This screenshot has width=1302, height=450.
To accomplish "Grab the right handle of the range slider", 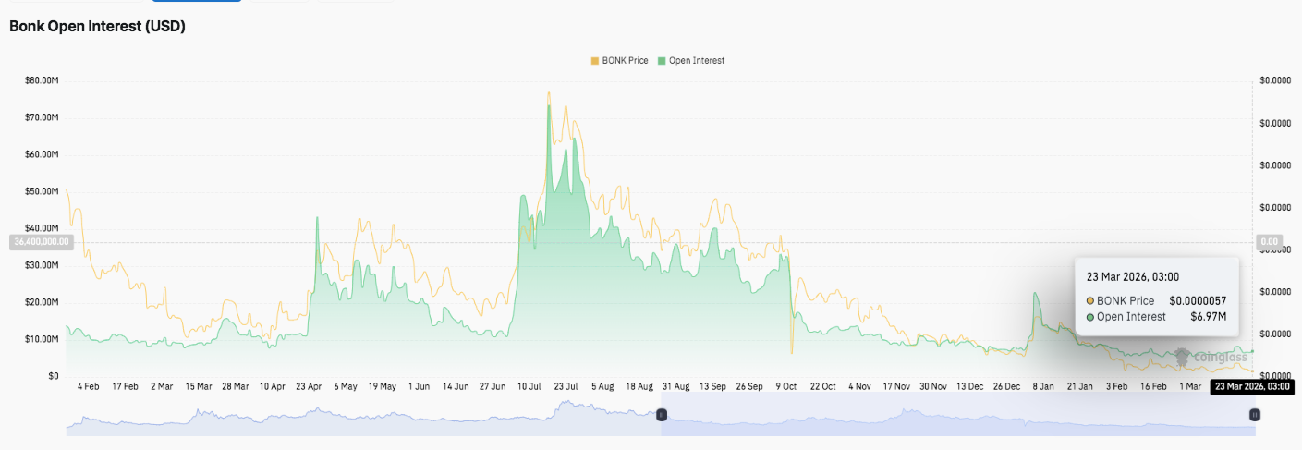I will pos(1254,416).
